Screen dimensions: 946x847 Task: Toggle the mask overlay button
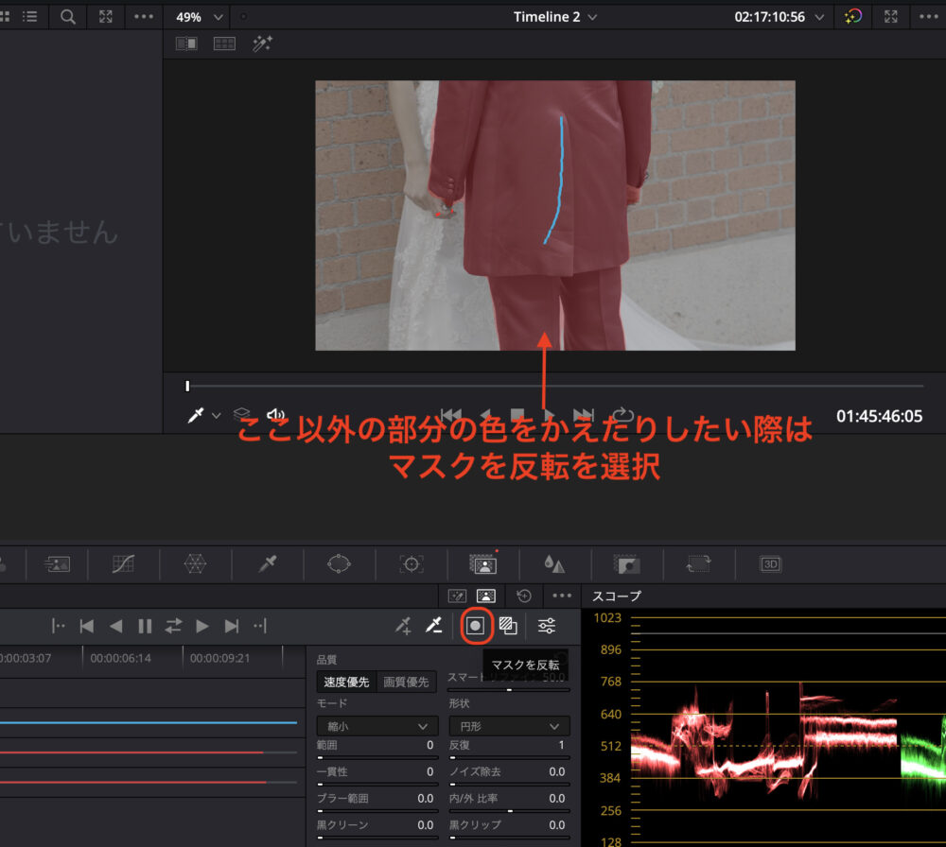point(508,625)
